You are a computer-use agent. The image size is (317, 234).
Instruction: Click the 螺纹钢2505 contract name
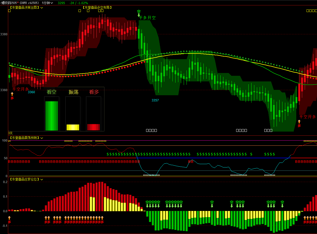click(x=9, y=3)
